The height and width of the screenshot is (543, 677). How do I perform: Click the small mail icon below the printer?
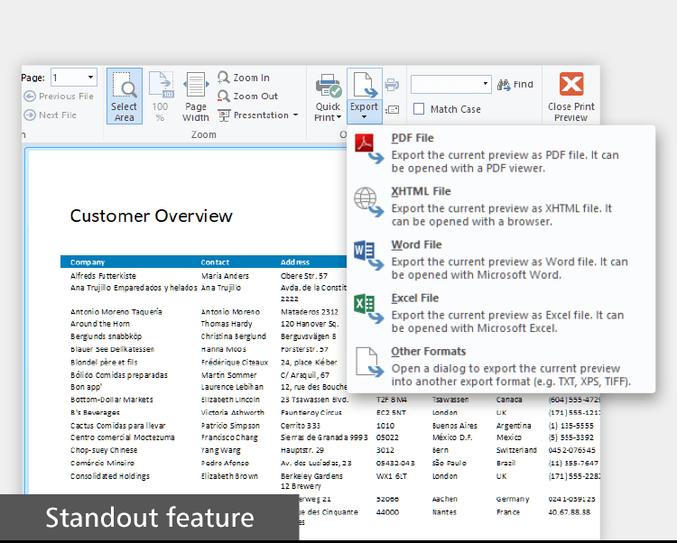click(x=392, y=109)
